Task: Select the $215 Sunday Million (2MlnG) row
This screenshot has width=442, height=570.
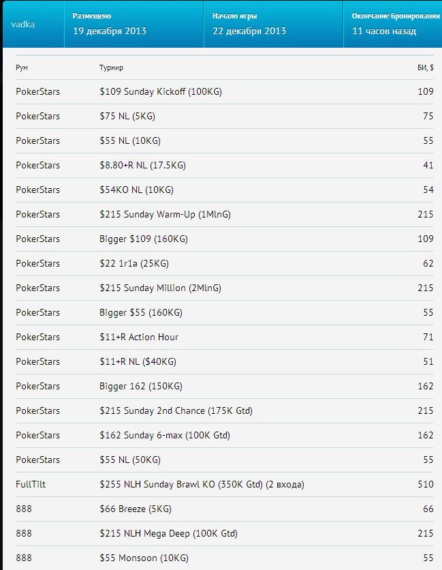Action: click(x=225, y=288)
